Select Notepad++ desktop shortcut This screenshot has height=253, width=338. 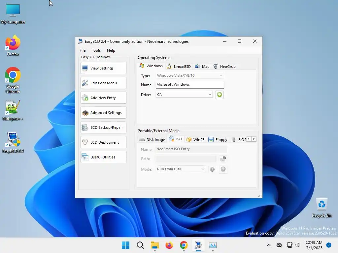point(13,110)
